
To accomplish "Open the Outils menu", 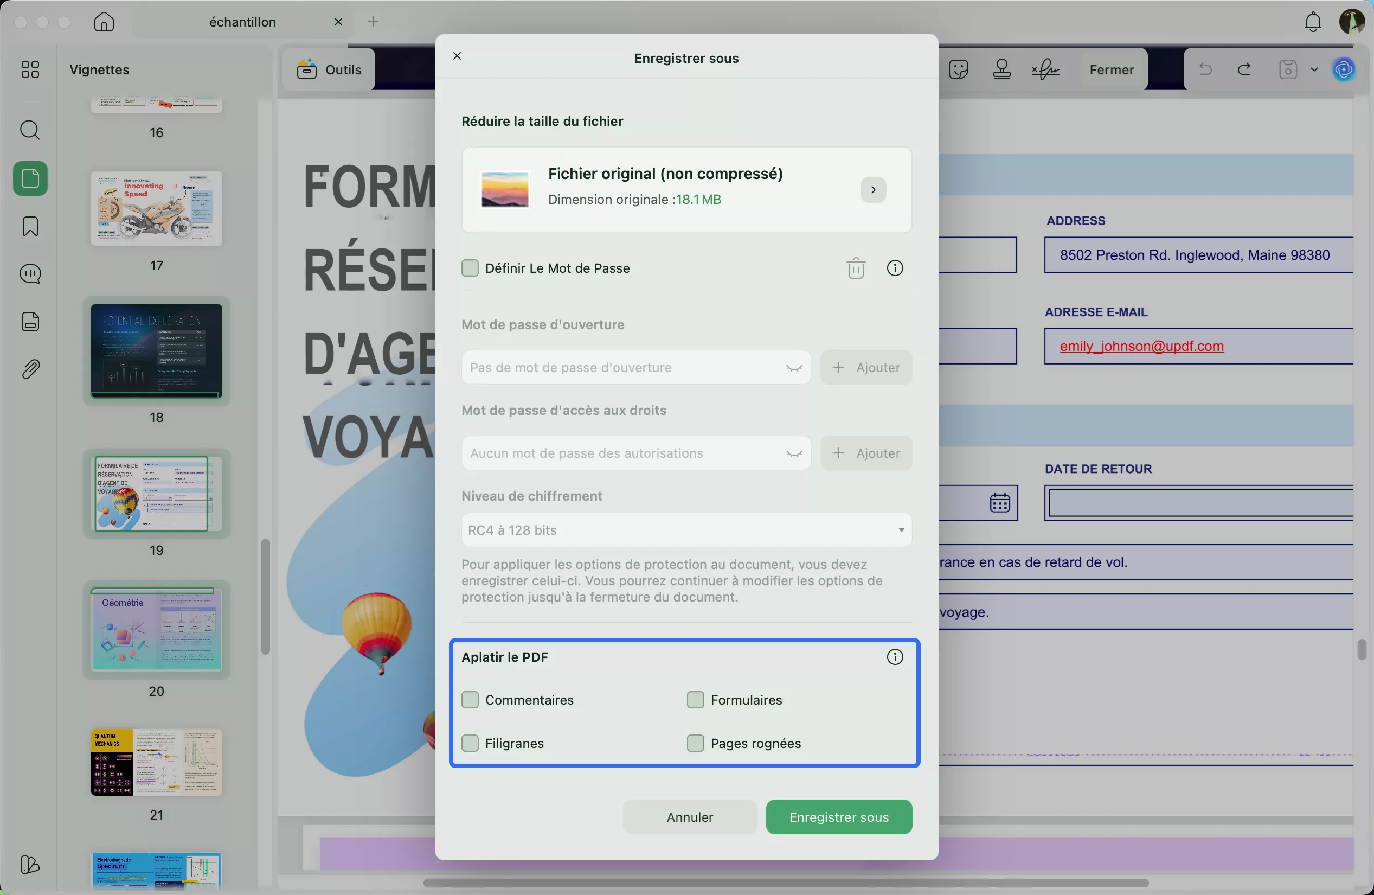I will click(x=330, y=70).
